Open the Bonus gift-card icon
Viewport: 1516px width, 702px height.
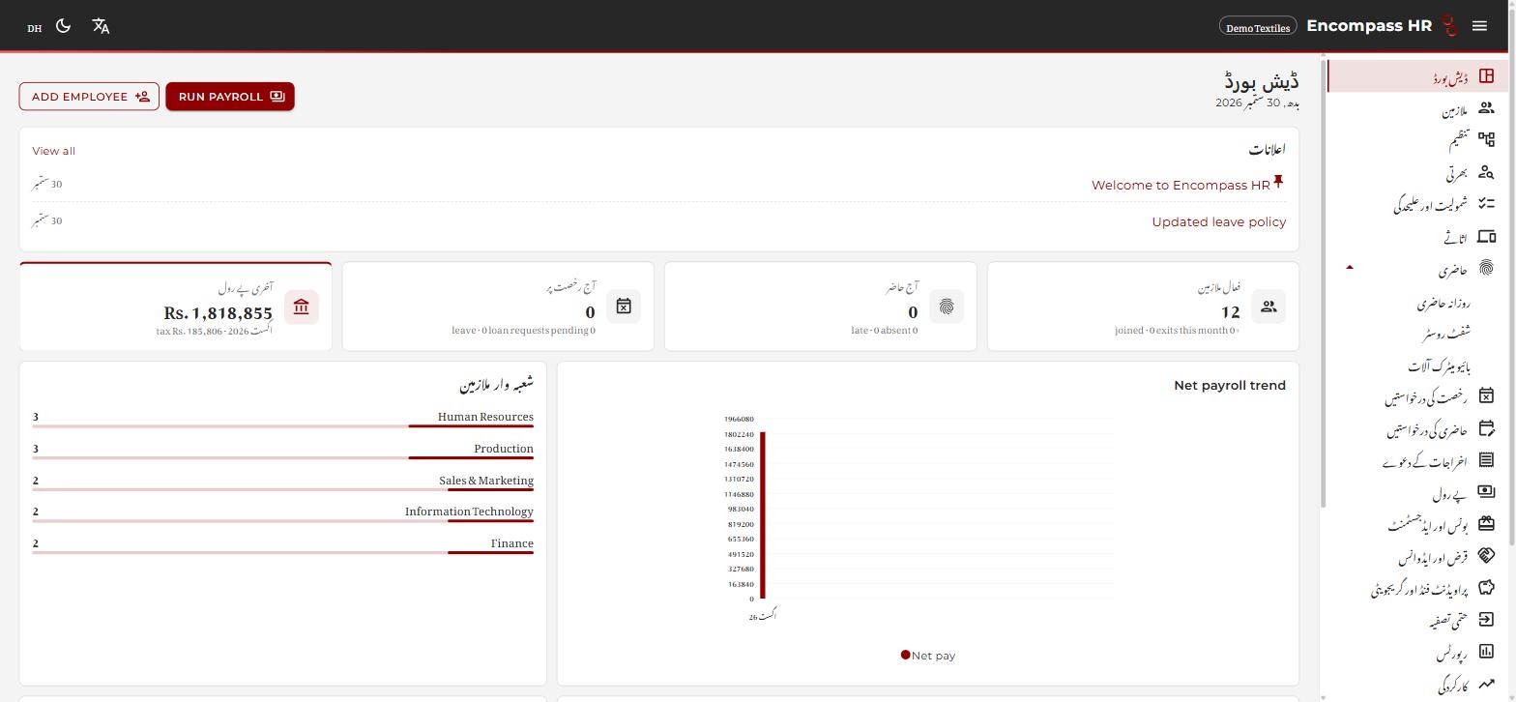click(1486, 524)
